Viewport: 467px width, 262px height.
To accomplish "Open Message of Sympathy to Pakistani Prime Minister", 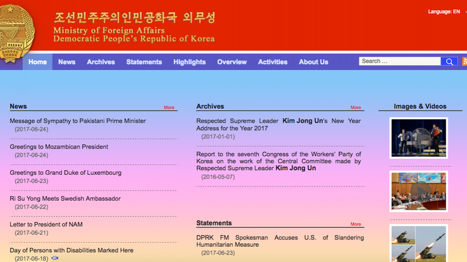I will pyautogui.click(x=78, y=121).
